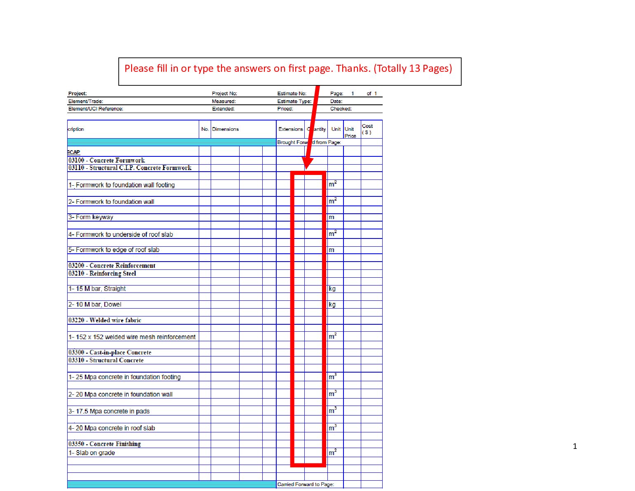Click the 10 M bar, Dowel row
Screen dimensions: 635x491
[225, 305]
